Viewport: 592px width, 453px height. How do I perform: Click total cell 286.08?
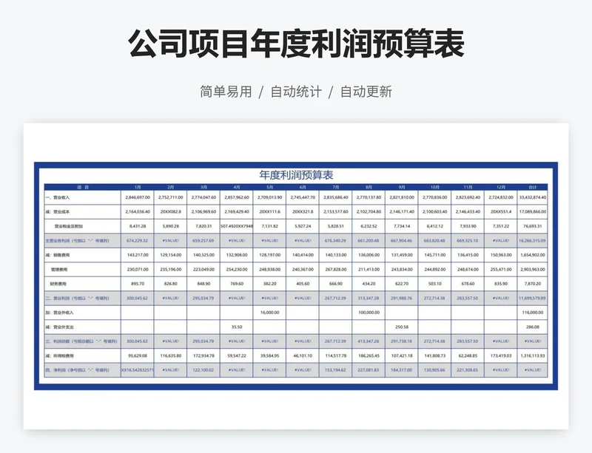(532, 327)
